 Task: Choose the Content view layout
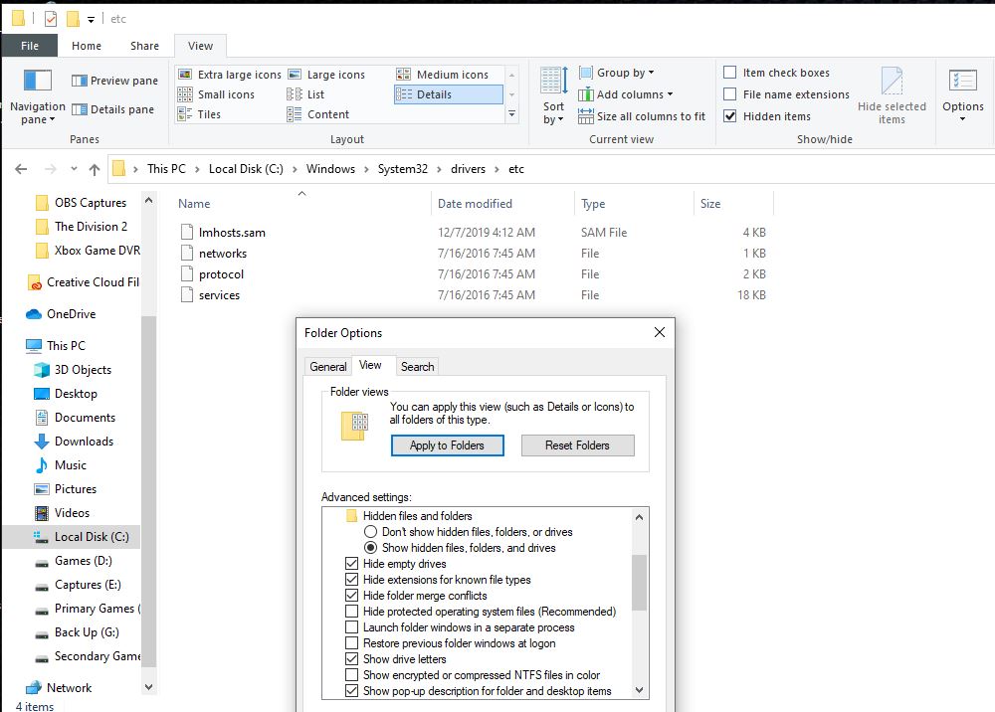coord(326,114)
